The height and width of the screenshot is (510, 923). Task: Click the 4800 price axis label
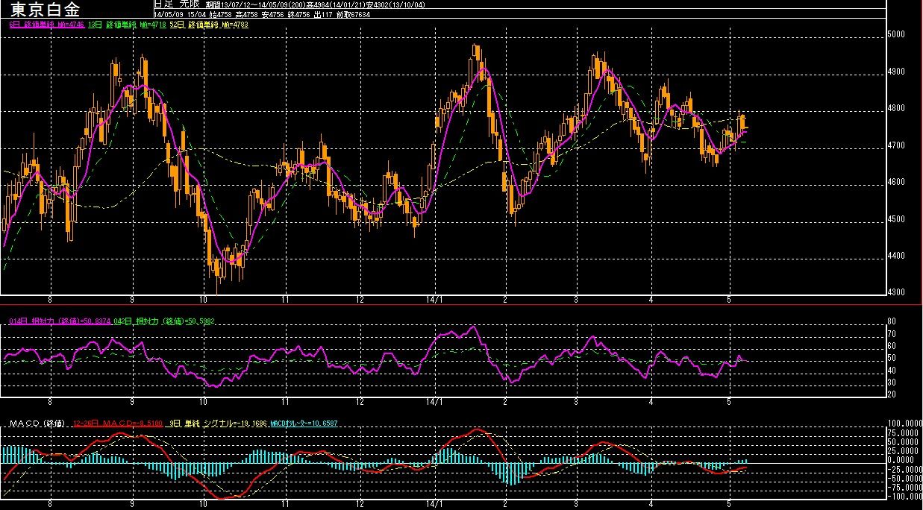click(x=896, y=109)
